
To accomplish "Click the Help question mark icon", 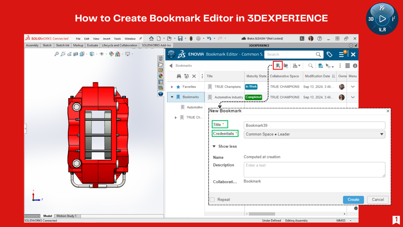I will pos(319,38).
